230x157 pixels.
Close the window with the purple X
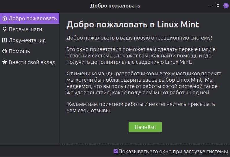click(x=226, y=5)
